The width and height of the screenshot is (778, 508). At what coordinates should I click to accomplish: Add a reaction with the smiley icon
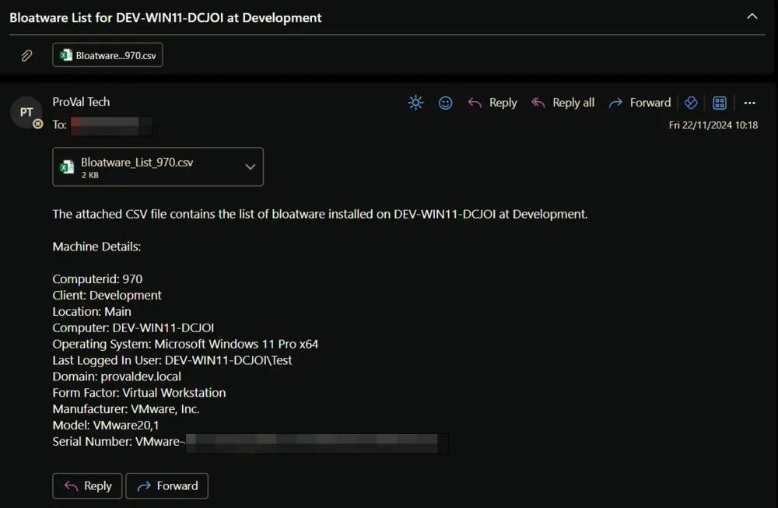(x=446, y=103)
